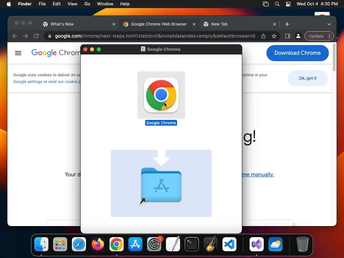Screen dimensions: 344x258
Task: Zoom the Google Chrome installer window (green)
Action: [99, 49]
